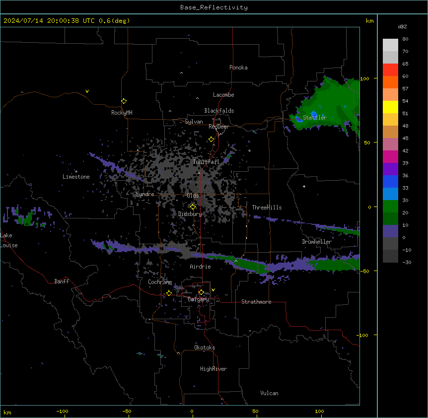
Task: Click the Banff label
Action: (62, 281)
